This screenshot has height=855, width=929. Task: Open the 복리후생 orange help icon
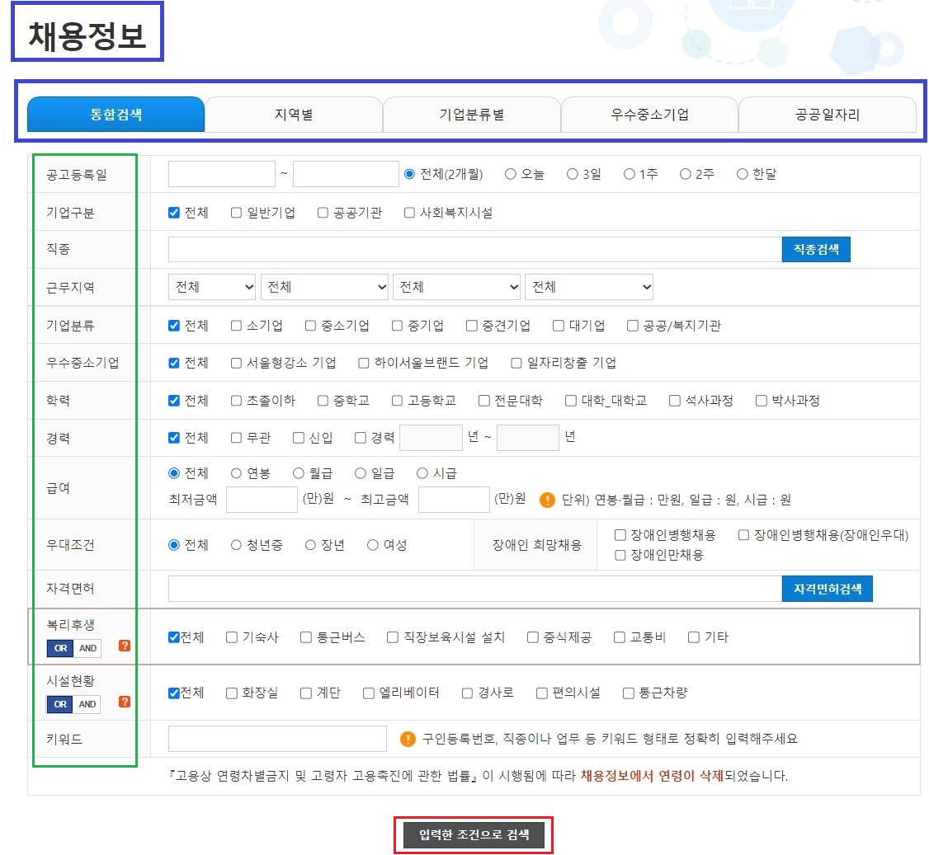[x=125, y=646]
